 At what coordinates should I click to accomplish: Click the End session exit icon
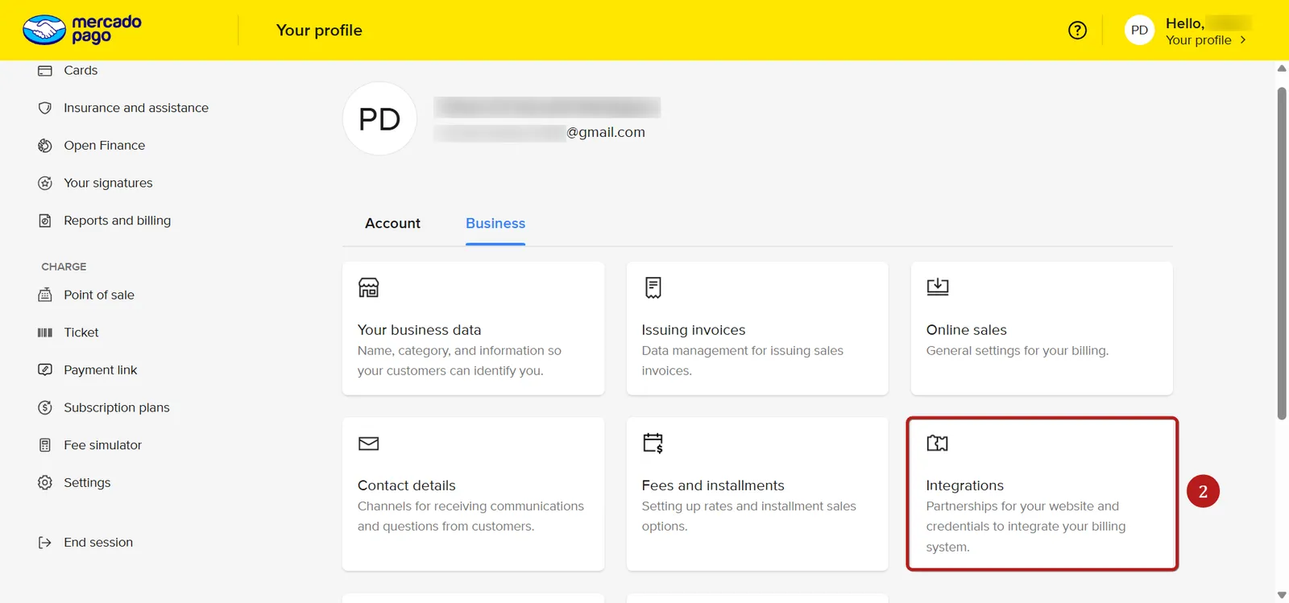click(x=45, y=543)
